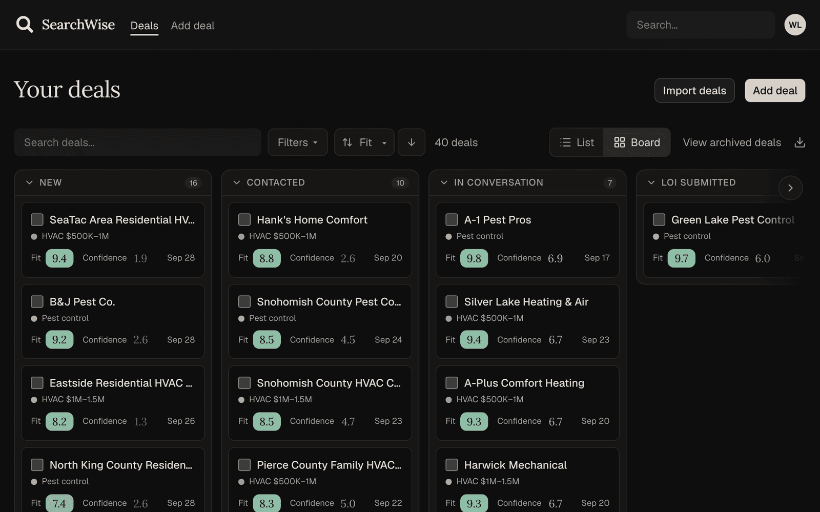
Task: Switch to List view
Action: click(x=577, y=142)
